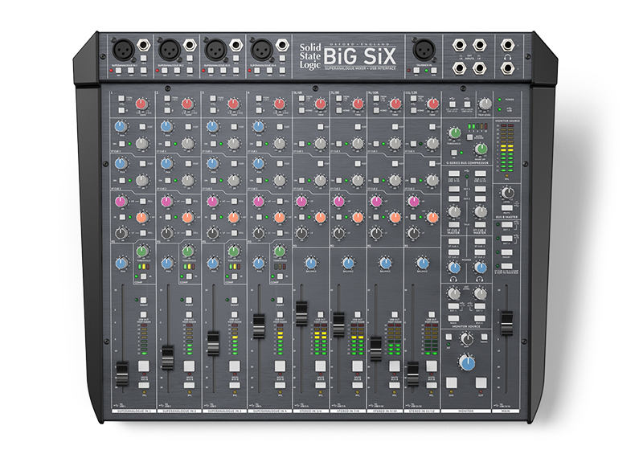Image resolution: width=643 pixels, height=450 pixels.
Task: Toggle ST Cue 2 ON button on channel 3
Action: point(213,180)
